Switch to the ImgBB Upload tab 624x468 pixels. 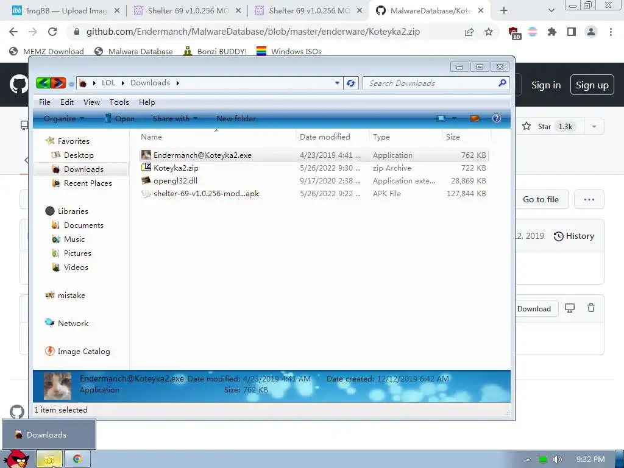tap(66, 11)
